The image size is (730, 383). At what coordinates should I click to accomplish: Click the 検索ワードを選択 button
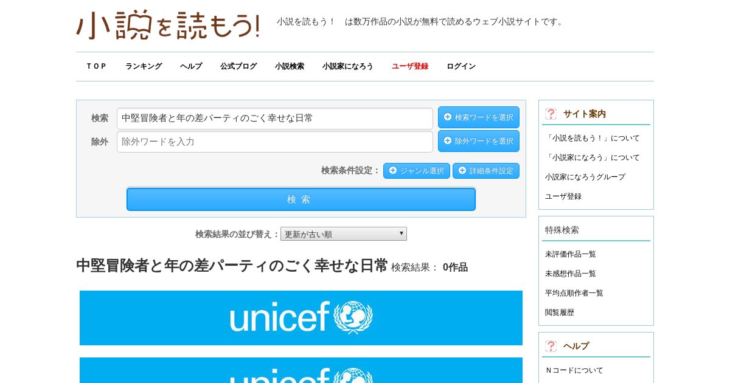(479, 117)
